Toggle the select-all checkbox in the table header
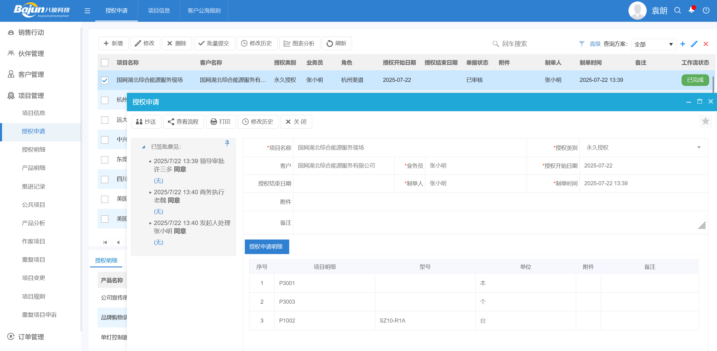 [105, 62]
